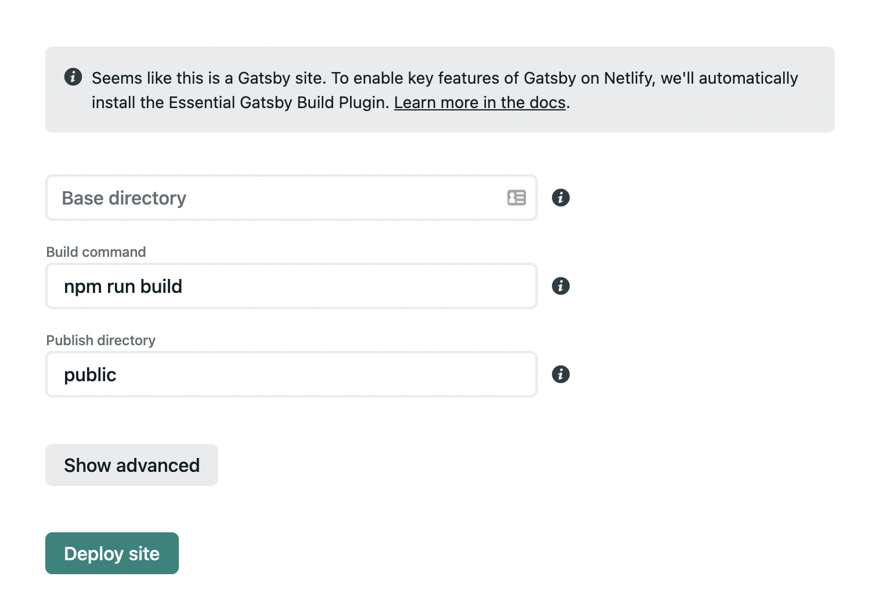Screen dimensions: 879x616
Task: Click the Build command field label
Action: coord(96,252)
